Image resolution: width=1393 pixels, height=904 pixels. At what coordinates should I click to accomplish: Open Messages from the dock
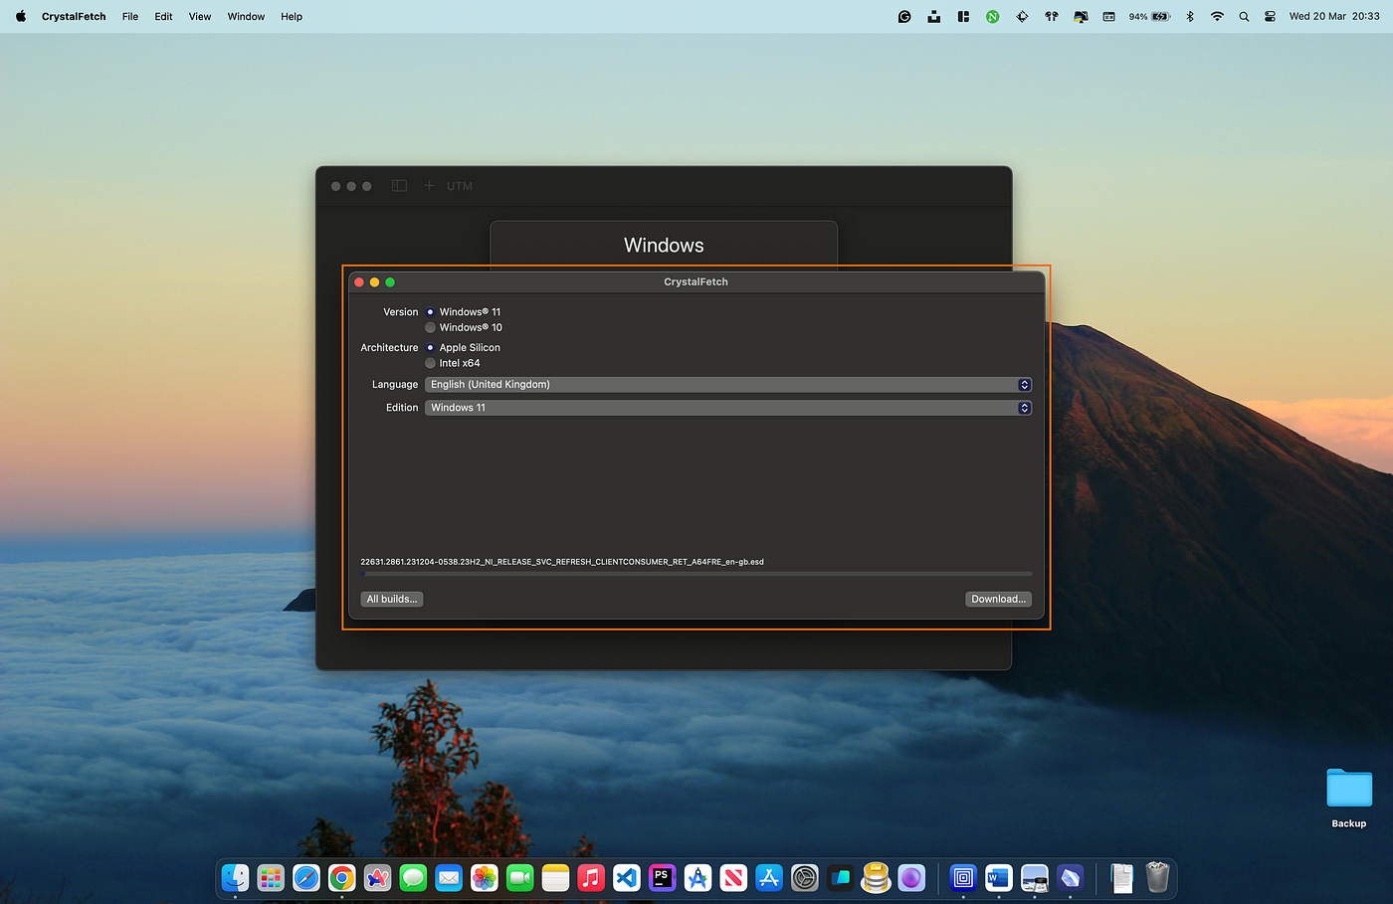(x=413, y=877)
